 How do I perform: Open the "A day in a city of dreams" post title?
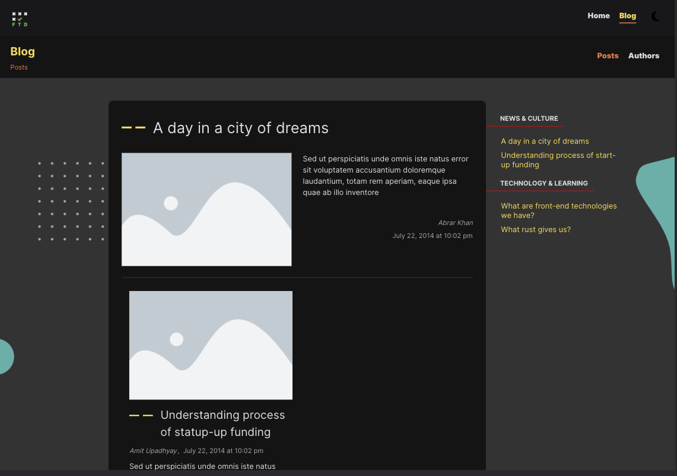pos(241,128)
